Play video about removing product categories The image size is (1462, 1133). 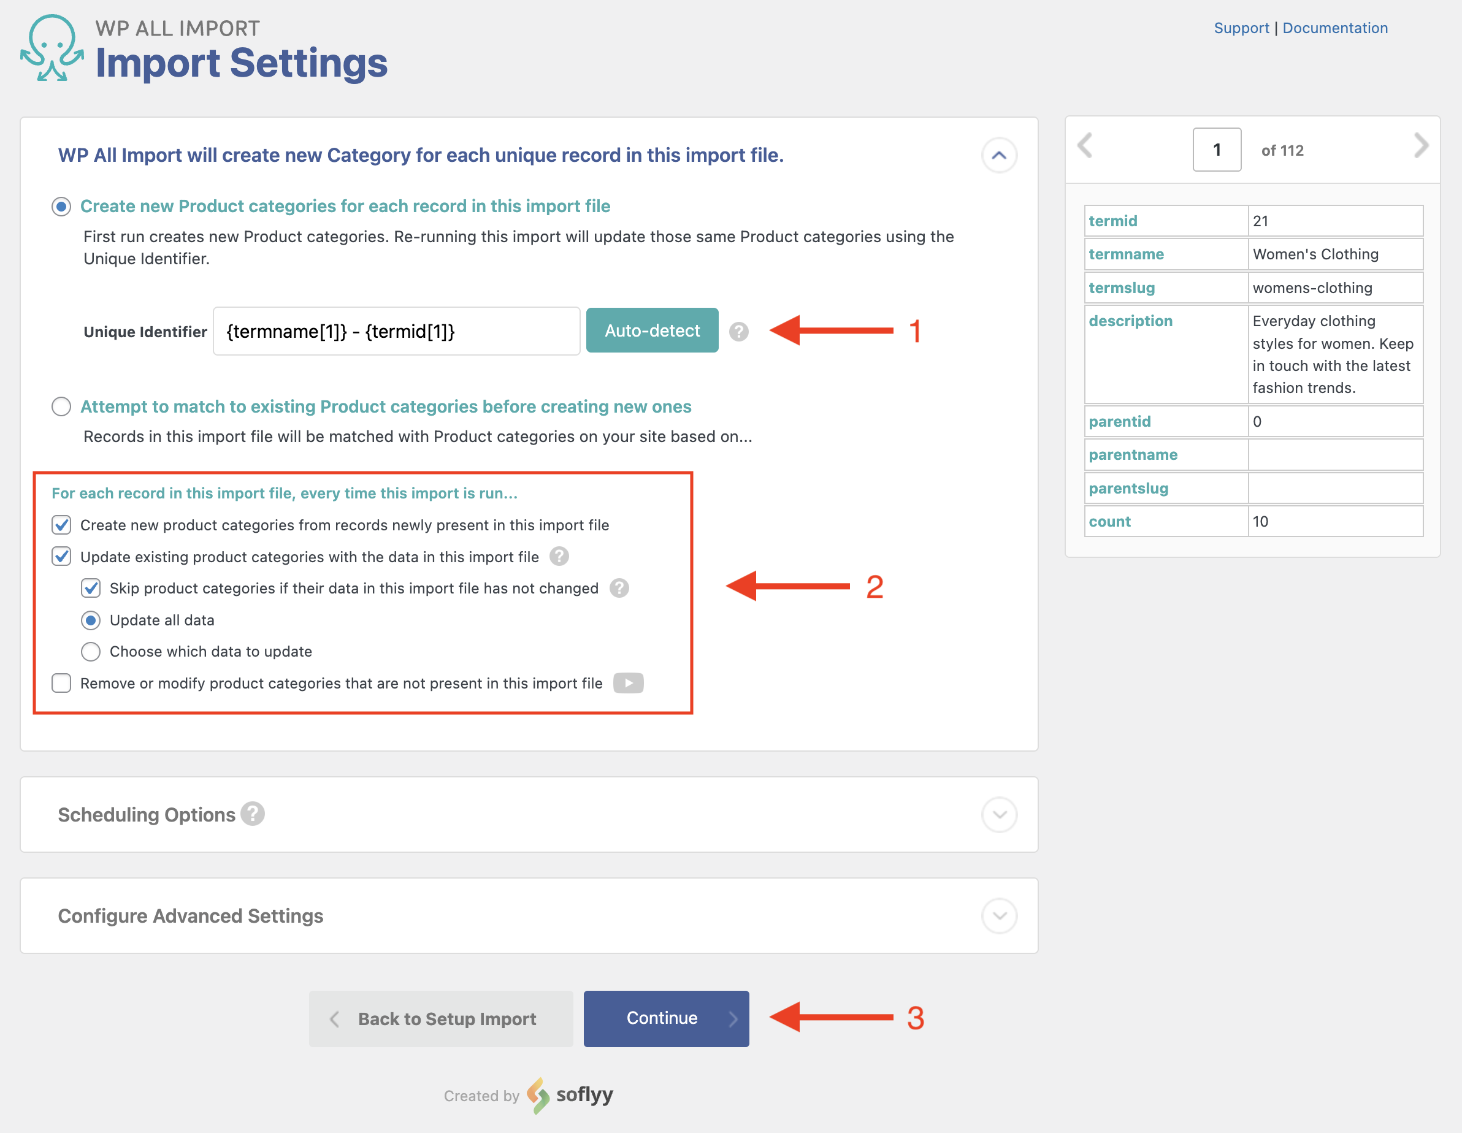point(628,682)
